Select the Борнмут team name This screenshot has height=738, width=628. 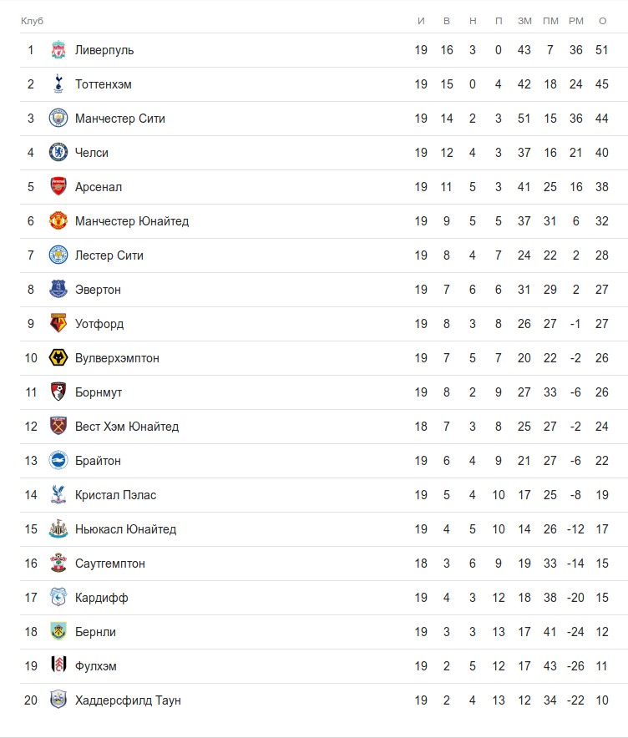tap(99, 392)
